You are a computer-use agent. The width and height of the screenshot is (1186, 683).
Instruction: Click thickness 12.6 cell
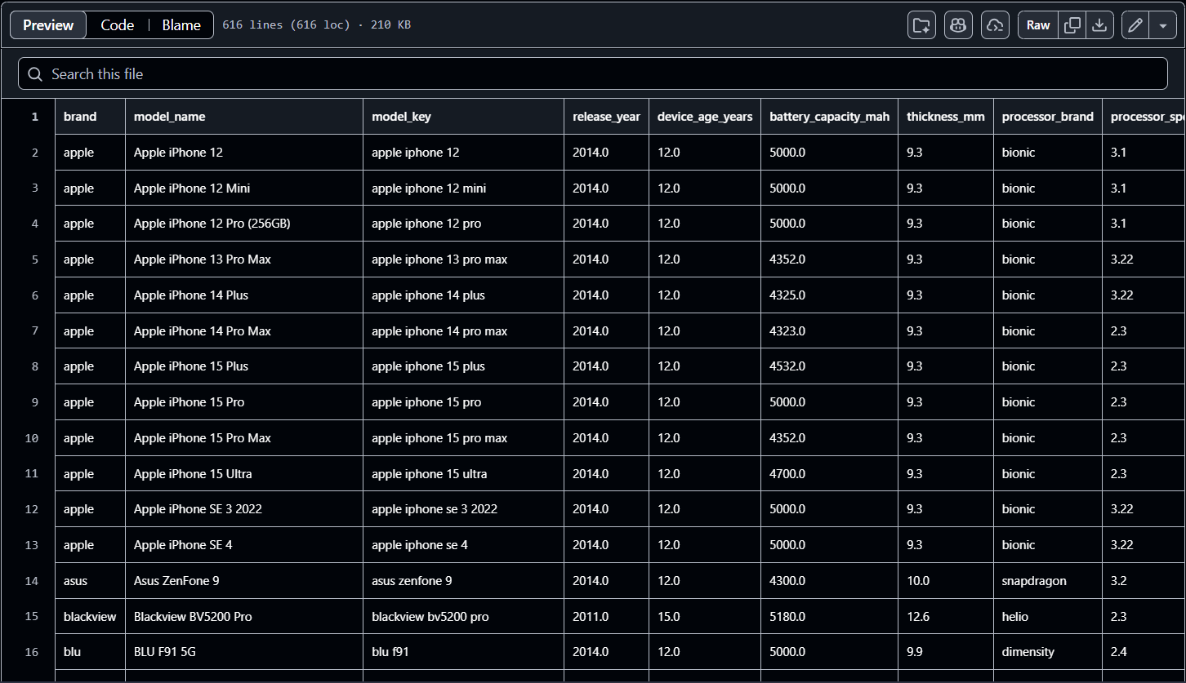(x=946, y=617)
